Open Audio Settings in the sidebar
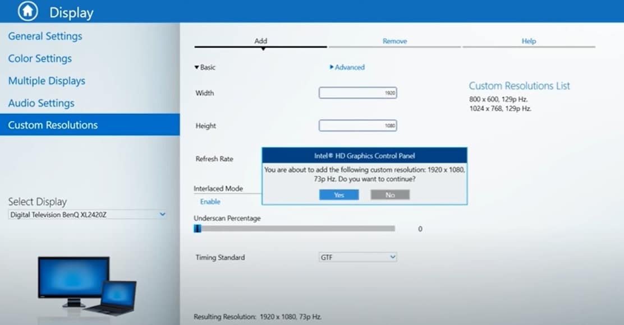The width and height of the screenshot is (624, 325). (41, 103)
